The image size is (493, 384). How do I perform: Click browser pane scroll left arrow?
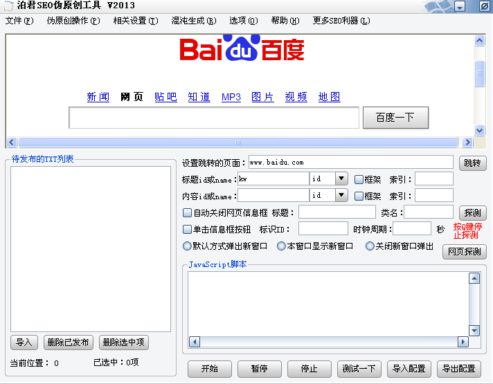[12, 143]
